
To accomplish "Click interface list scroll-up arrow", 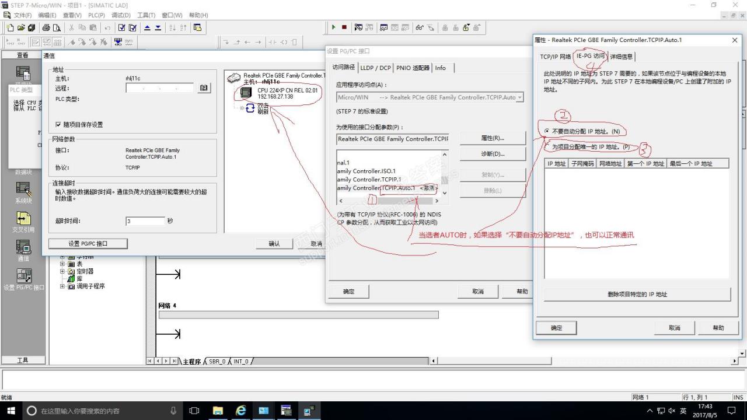I will 445,155.
